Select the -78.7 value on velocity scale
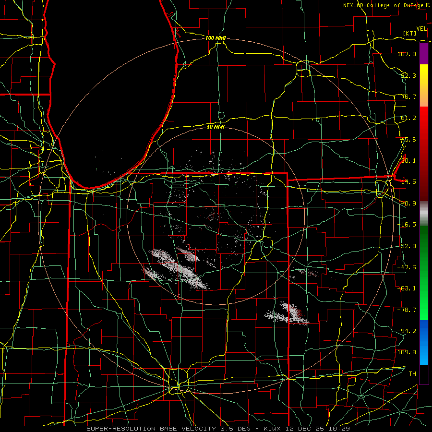The image size is (432, 432). [x=407, y=310]
